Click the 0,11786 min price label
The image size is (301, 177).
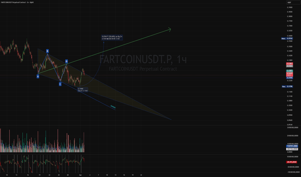point(290,87)
